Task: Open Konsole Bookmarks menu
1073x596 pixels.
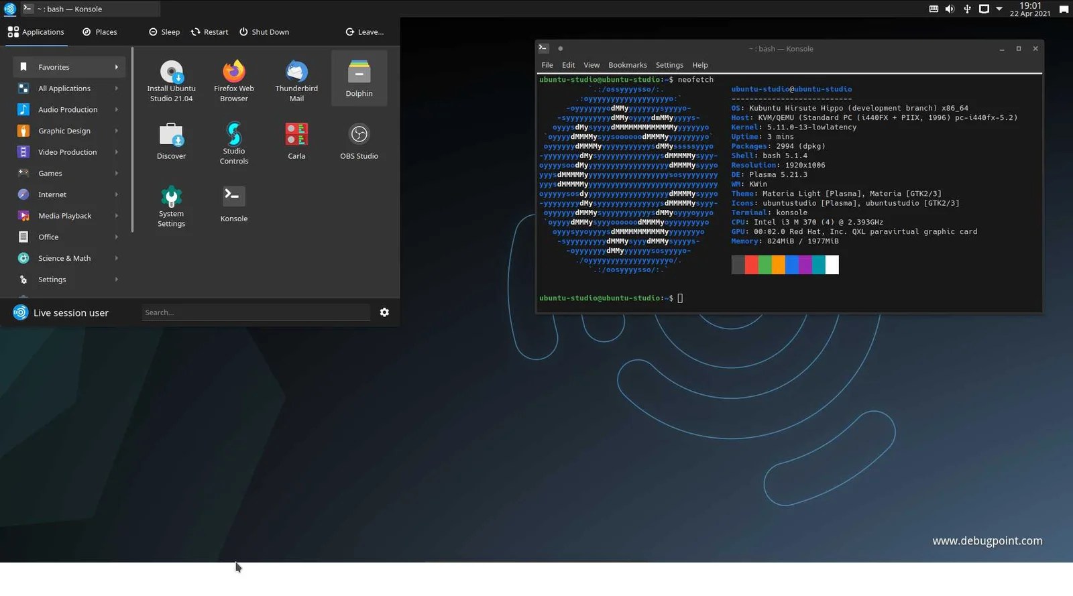Action: pyautogui.click(x=628, y=65)
